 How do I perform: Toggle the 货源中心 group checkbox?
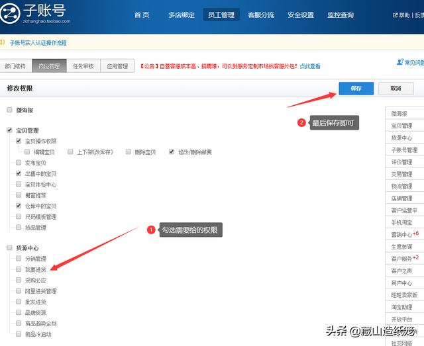[x=9, y=247]
